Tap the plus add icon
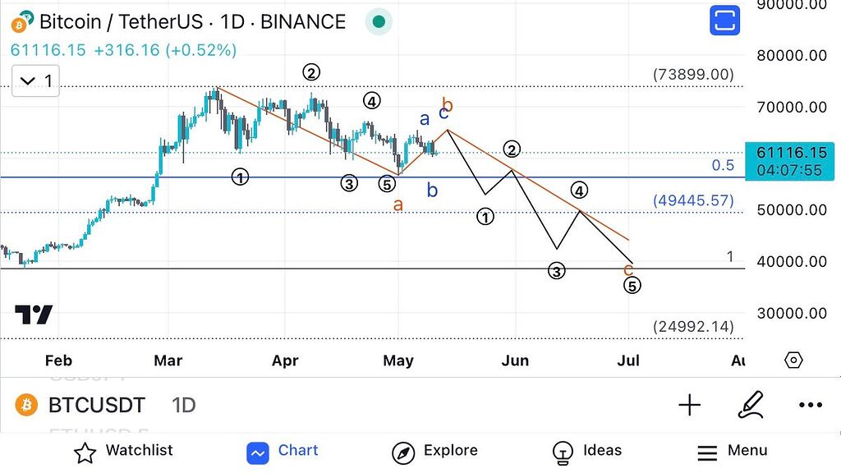Viewport: 841px width, 473px height. [690, 405]
